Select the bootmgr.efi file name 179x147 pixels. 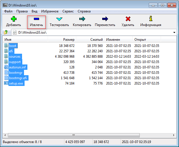18,78
